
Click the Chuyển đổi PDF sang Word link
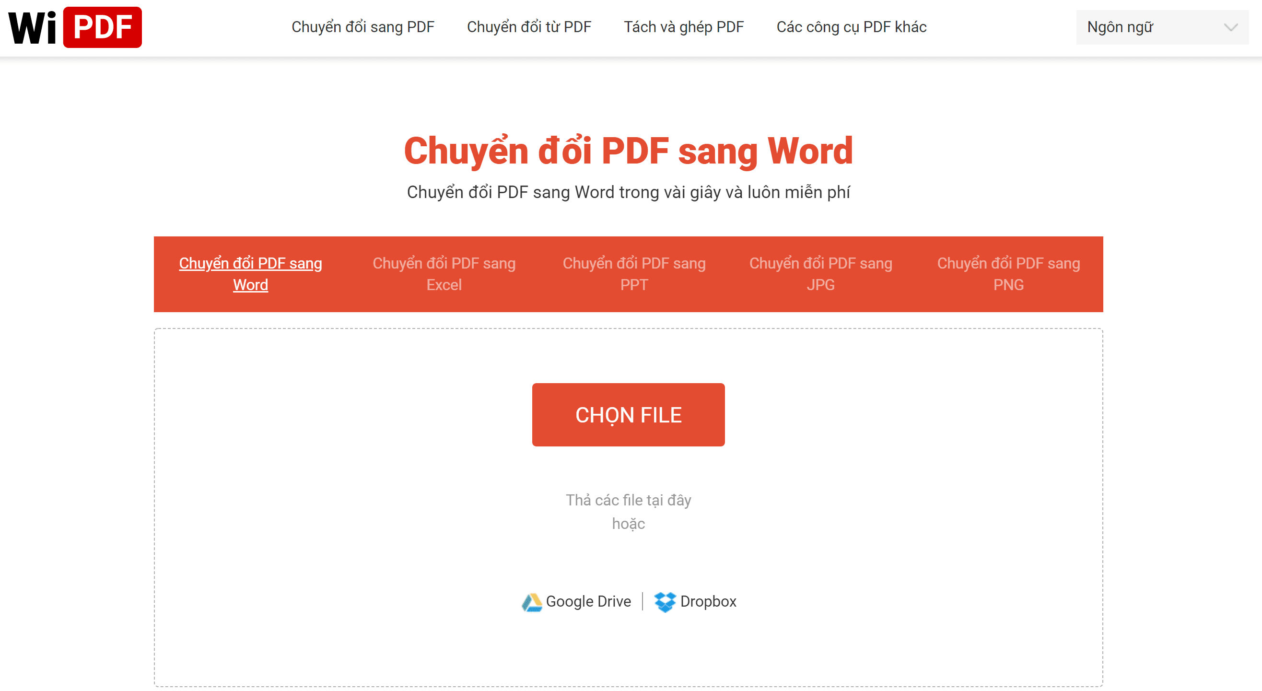tap(250, 272)
